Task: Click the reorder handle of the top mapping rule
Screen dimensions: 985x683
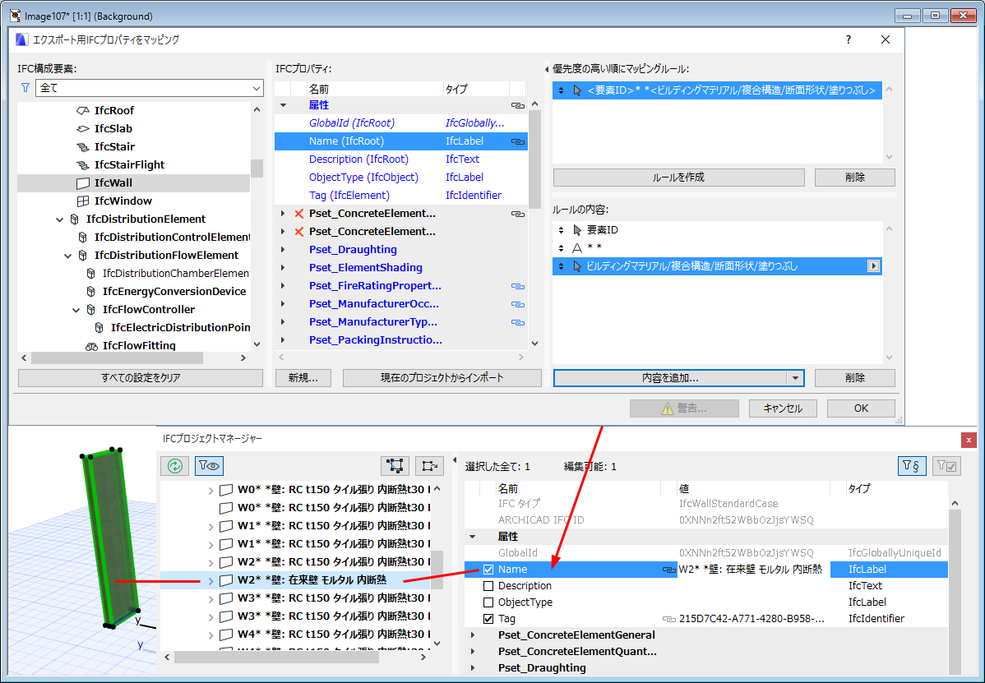Action: [561, 90]
